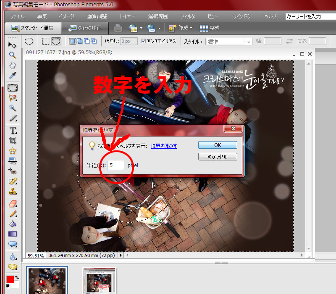Open the イメージ menu
Image resolution: width=336 pixels, height=294 pixels.
[66, 16]
